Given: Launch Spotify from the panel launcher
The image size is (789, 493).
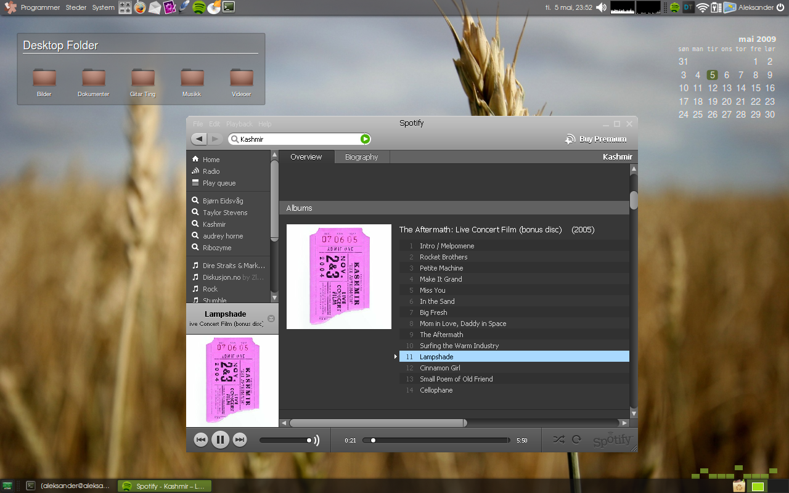Looking at the screenshot, I should [198, 7].
